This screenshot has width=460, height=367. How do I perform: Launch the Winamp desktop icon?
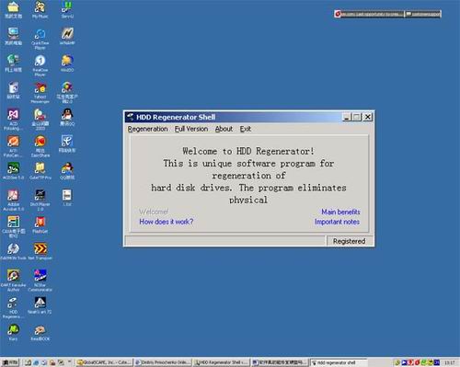tap(67, 36)
